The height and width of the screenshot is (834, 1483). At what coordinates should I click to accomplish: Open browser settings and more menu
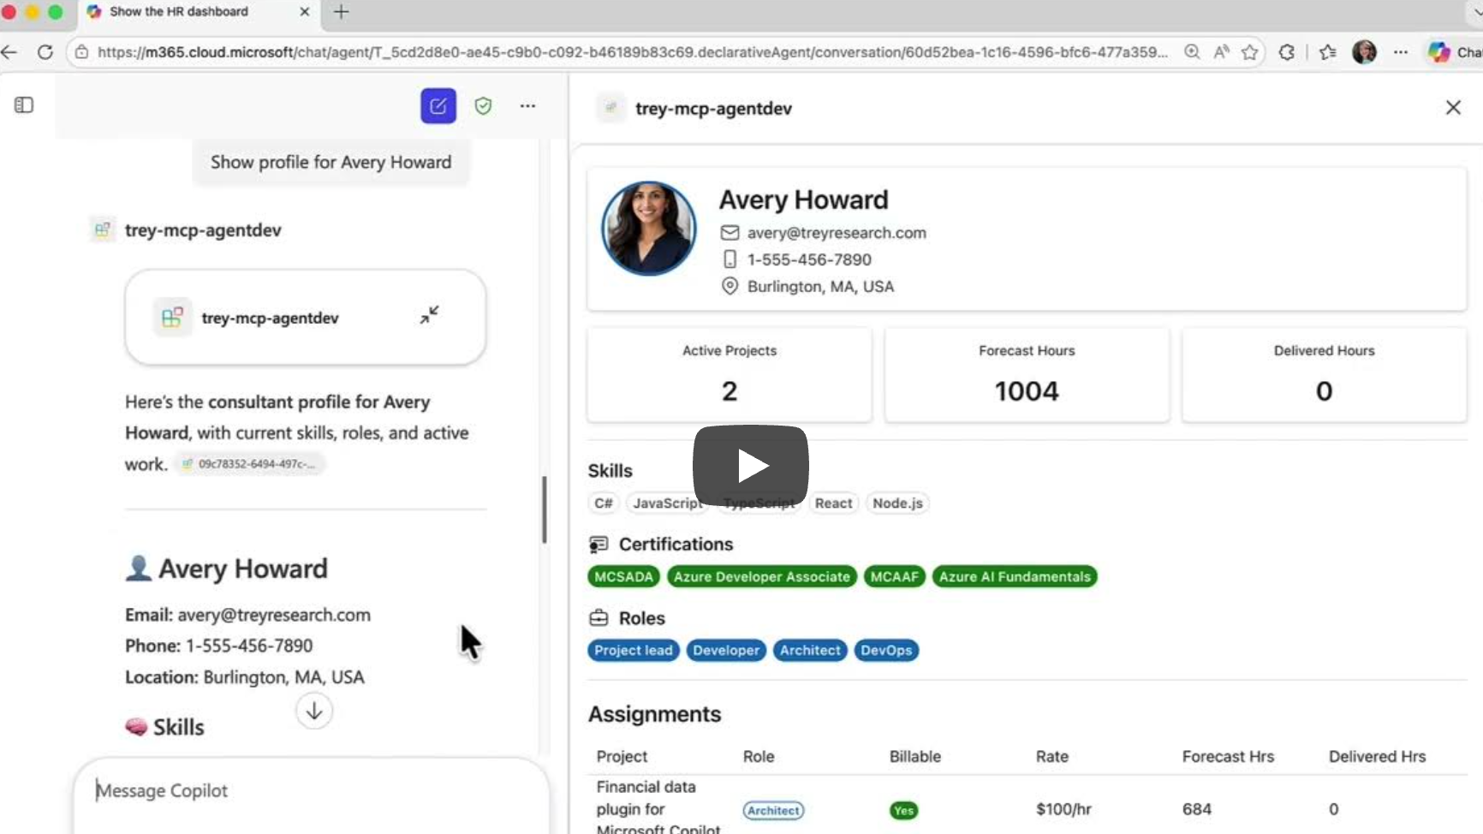[x=1401, y=52]
